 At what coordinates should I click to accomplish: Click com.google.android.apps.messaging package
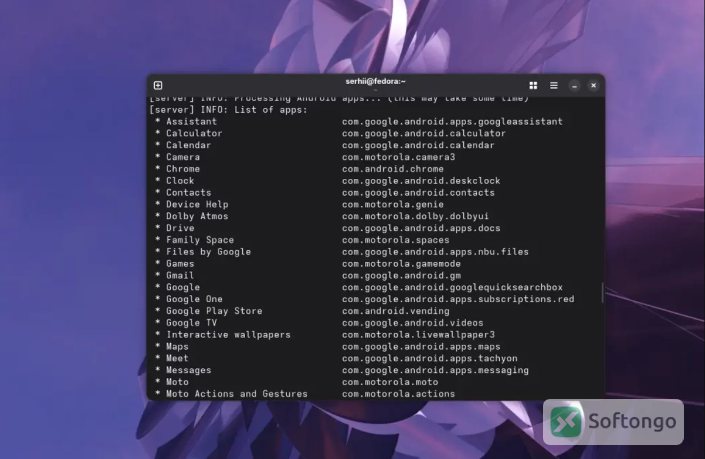click(x=435, y=370)
